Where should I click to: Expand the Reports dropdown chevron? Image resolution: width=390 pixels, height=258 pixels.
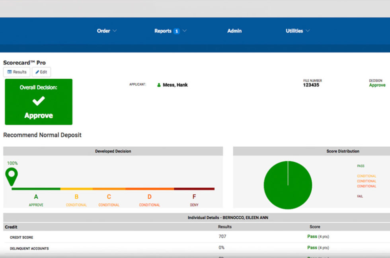[185, 31]
